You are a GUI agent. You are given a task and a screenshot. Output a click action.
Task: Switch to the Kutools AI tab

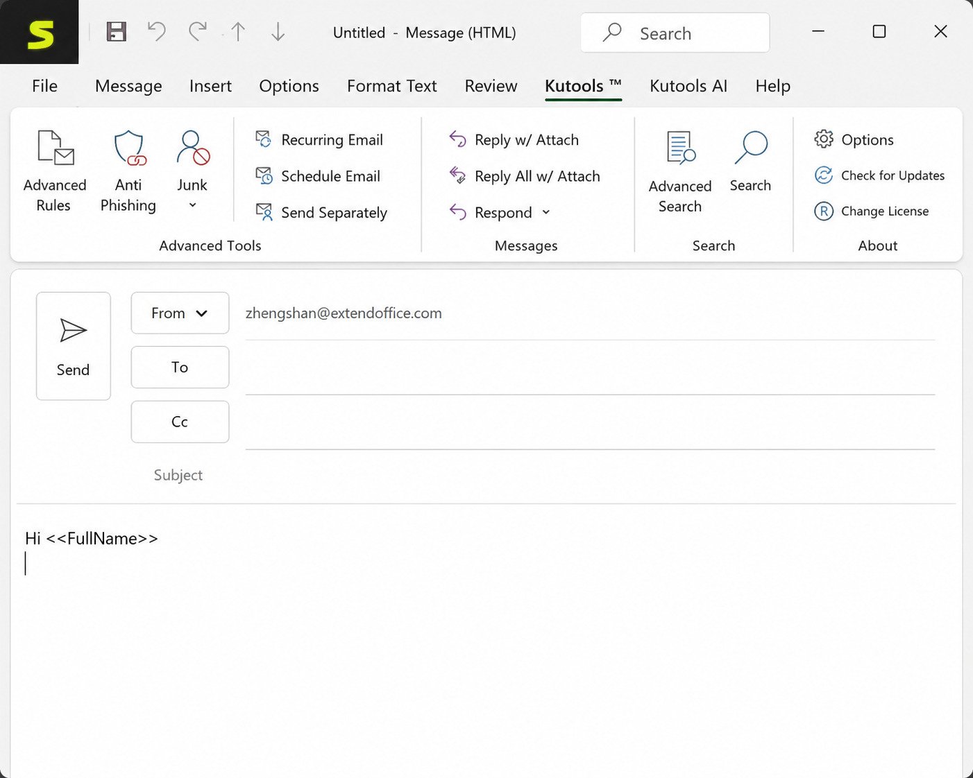click(688, 86)
